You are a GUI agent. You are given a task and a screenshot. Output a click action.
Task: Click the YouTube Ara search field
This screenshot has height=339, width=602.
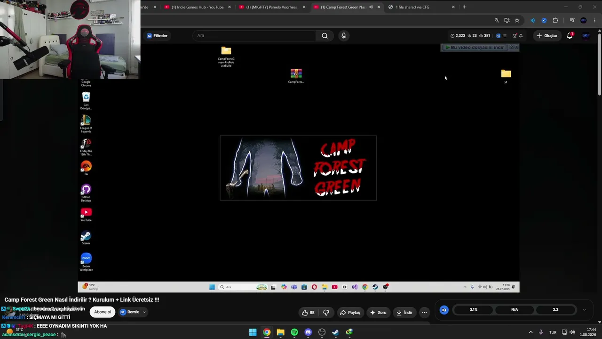point(254,36)
